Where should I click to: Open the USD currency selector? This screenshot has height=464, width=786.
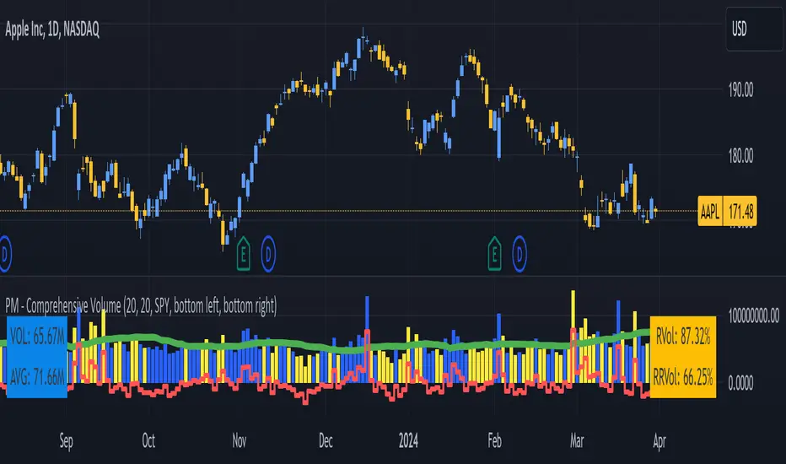tap(754, 29)
